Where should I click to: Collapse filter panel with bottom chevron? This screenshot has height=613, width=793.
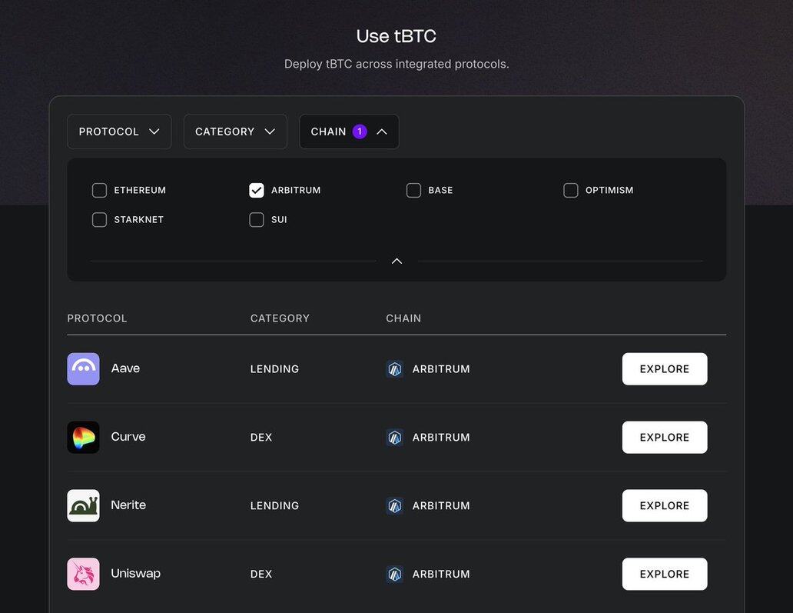[396, 262]
